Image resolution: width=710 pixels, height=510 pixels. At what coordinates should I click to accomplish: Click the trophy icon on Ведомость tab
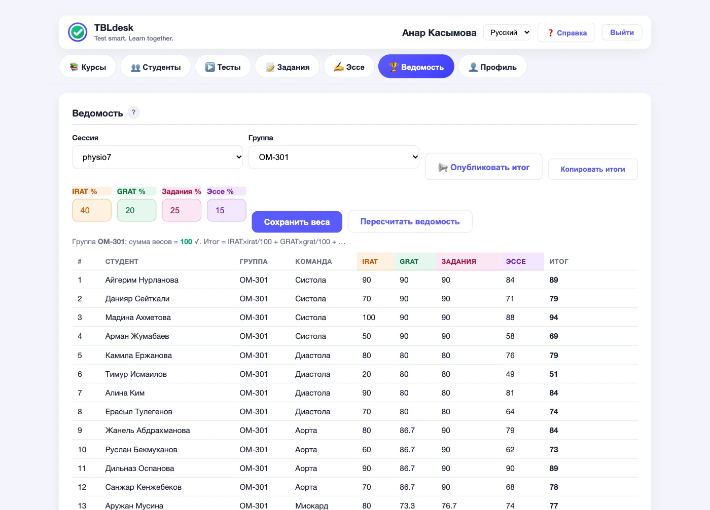(x=394, y=66)
